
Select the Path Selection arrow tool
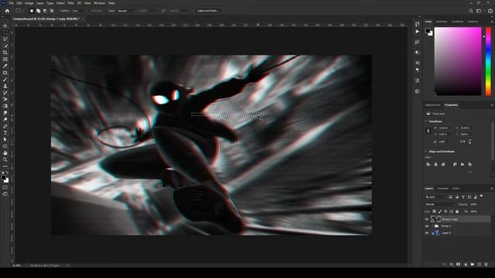5,140
